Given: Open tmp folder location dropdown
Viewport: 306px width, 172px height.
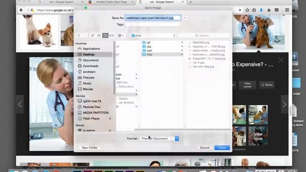Looking at the screenshot, I should click(153, 35).
